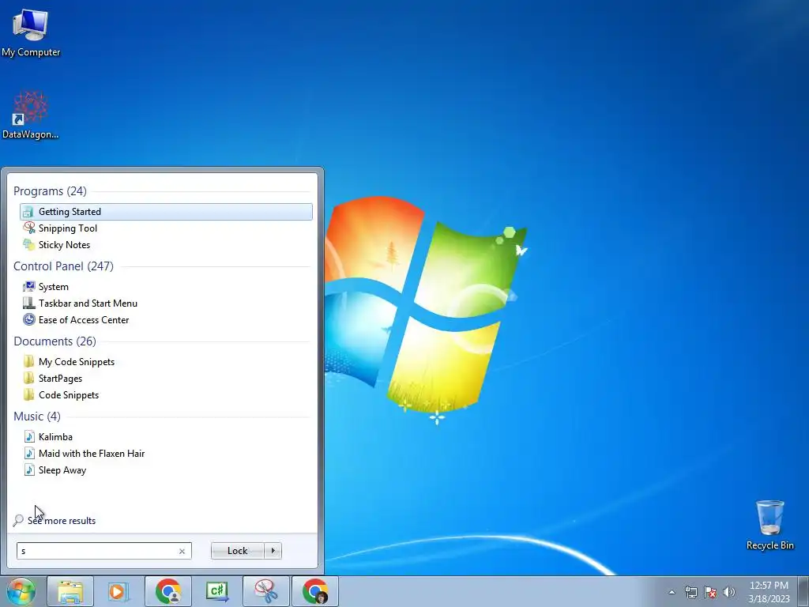Click Ease of Access Center icon
This screenshot has width=809, height=607.
coord(29,319)
